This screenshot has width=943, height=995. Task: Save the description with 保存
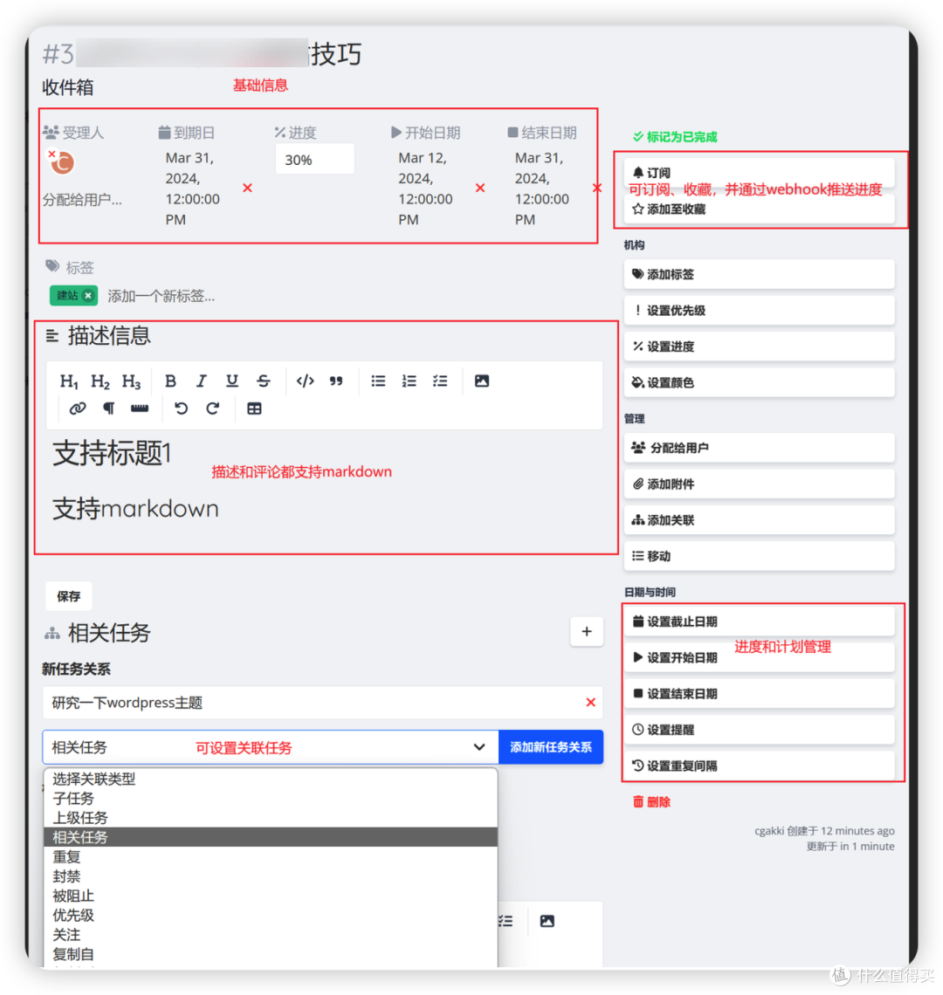(69, 596)
